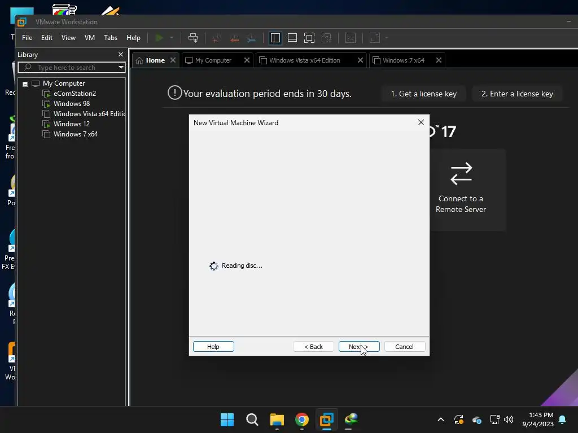Click the take snapshot toolbar icon
The image size is (578, 433).
coord(217,38)
